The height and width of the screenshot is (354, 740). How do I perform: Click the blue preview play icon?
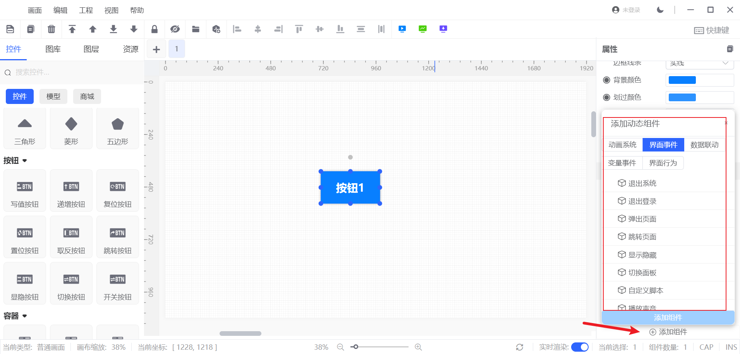(402, 29)
